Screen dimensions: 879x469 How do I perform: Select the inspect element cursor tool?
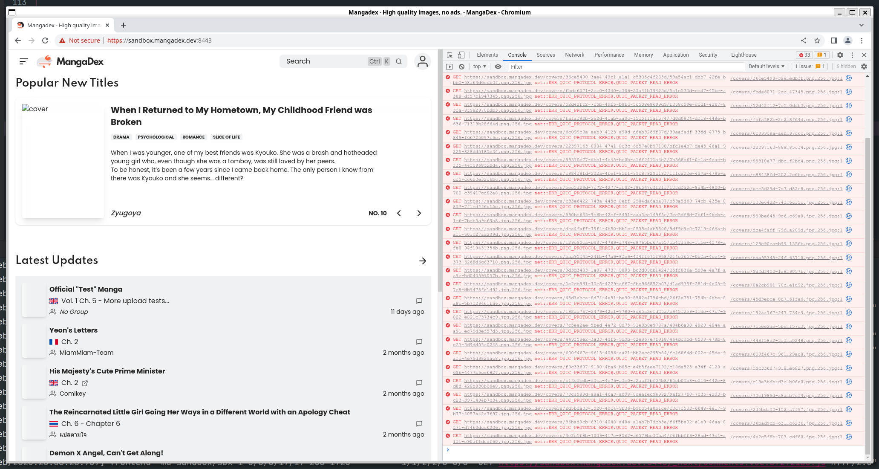click(449, 55)
